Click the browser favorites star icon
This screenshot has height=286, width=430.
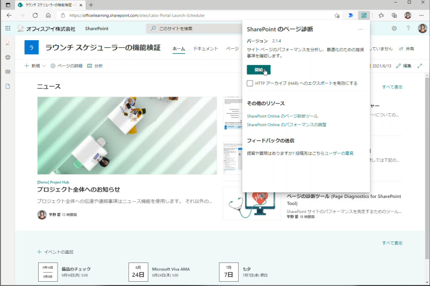tap(381, 16)
